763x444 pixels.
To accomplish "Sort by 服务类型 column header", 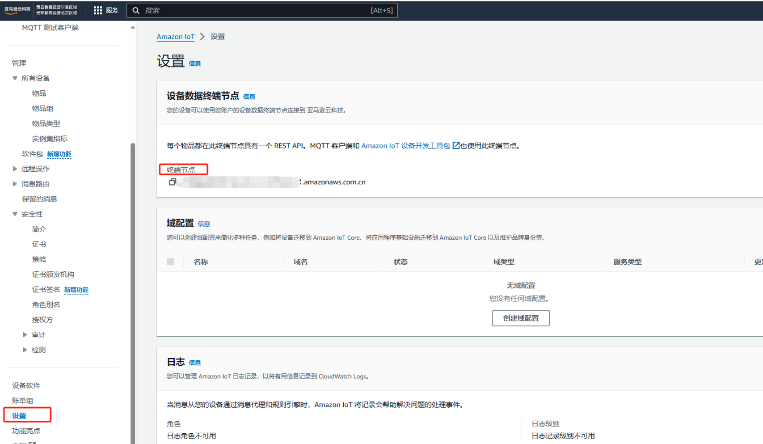I will (627, 262).
